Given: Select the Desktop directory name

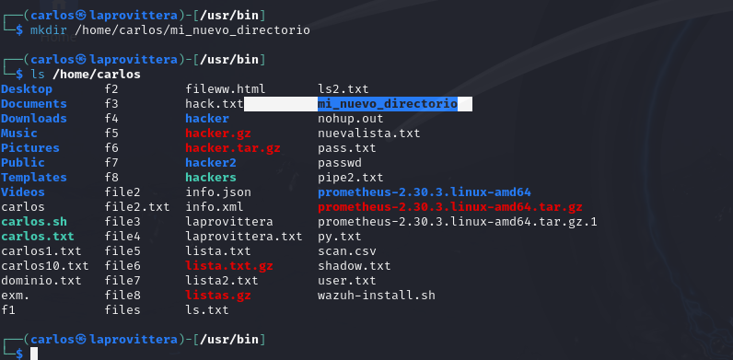Looking at the screenshot, I should click(x=27, y=88).
